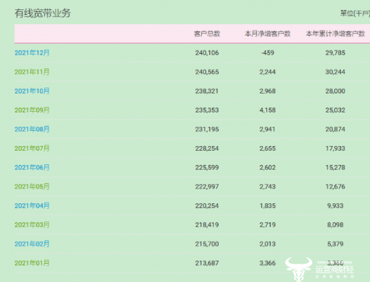Viewport: 370px width, 282px height.
Task: Select cumulative value 20,874
Action: pyautogui.click(x=335, y=129)
